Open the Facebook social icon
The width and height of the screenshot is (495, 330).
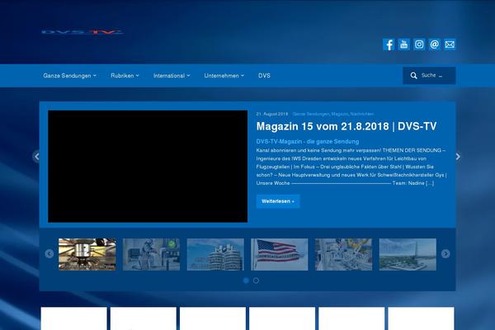coord(389,45)
